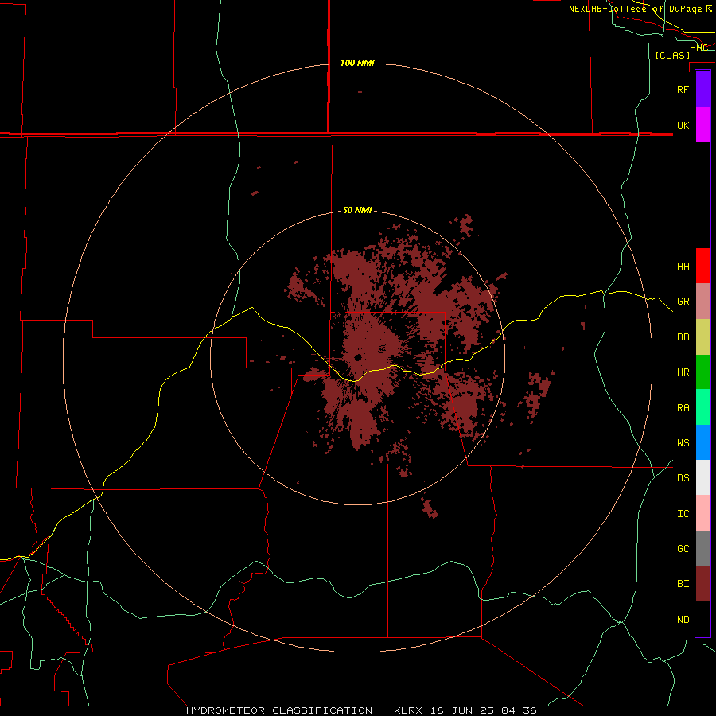Click the WS legend label

point(683,442)
